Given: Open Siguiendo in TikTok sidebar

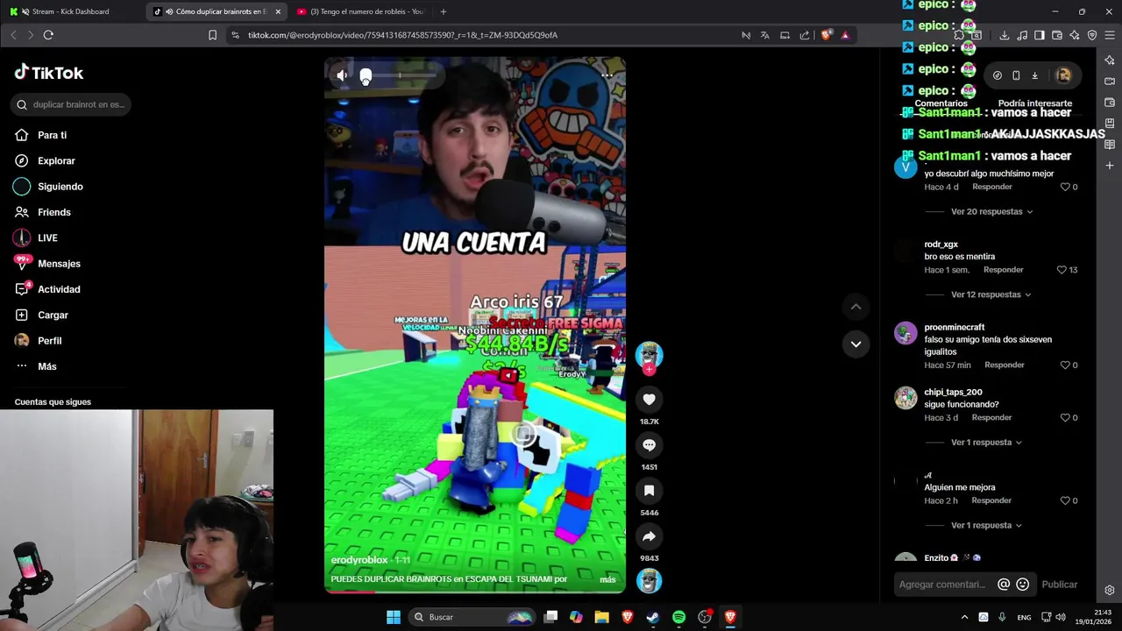Looking at the screenshot, I should pos(60,187).
